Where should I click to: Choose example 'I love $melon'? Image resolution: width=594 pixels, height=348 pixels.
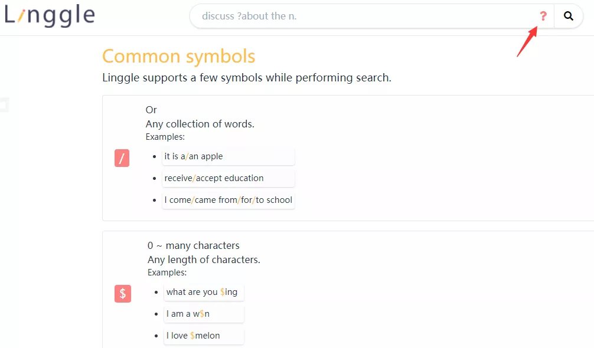(204, 336)
